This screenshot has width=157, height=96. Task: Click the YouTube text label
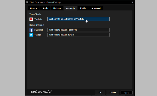pos(38,19)
